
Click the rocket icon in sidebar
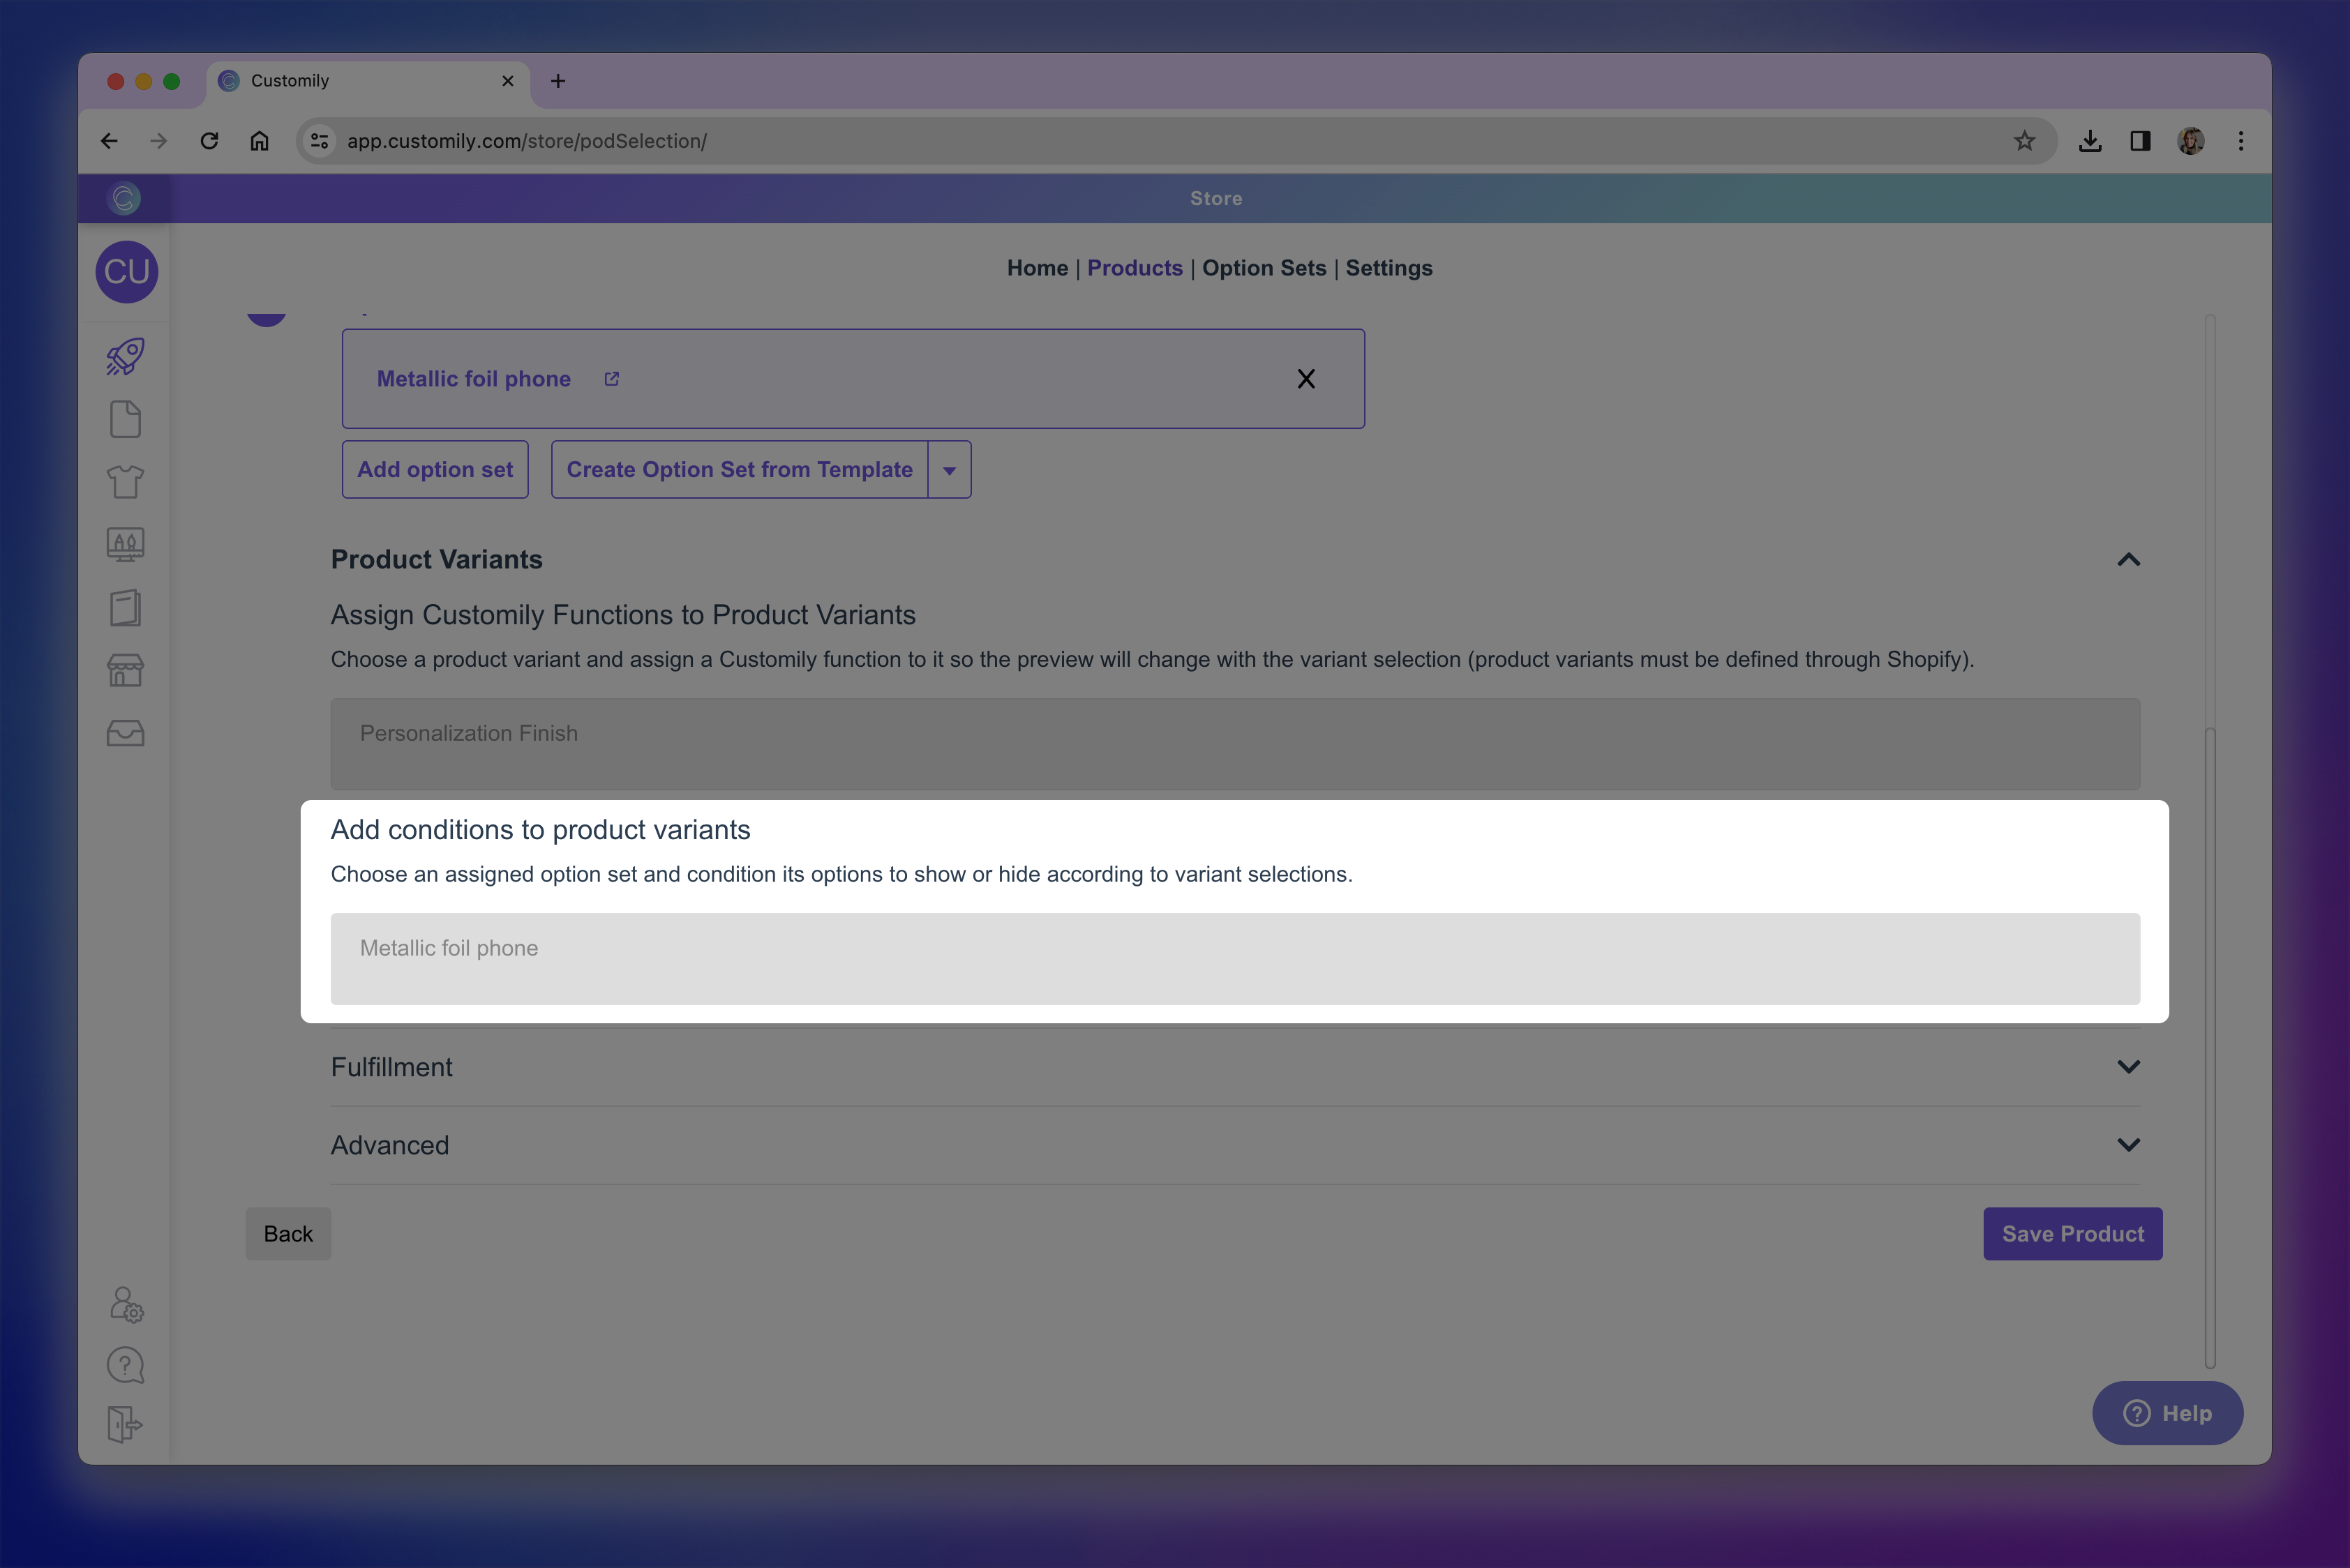tap(125, 357)
